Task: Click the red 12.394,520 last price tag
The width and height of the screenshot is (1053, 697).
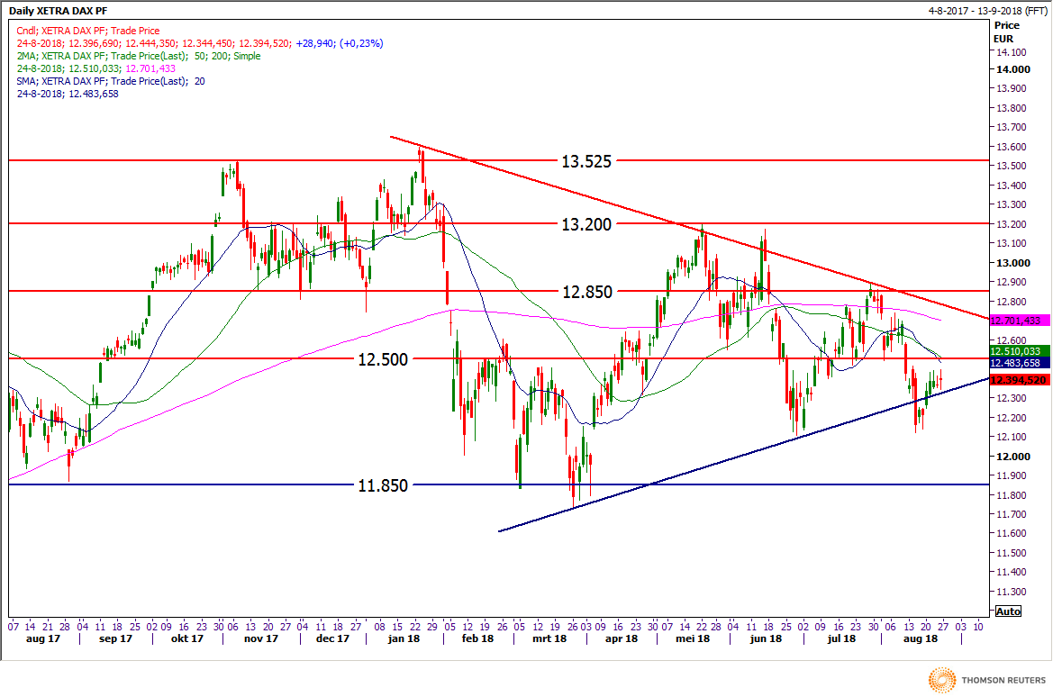Action: [x=1019, y=380]
